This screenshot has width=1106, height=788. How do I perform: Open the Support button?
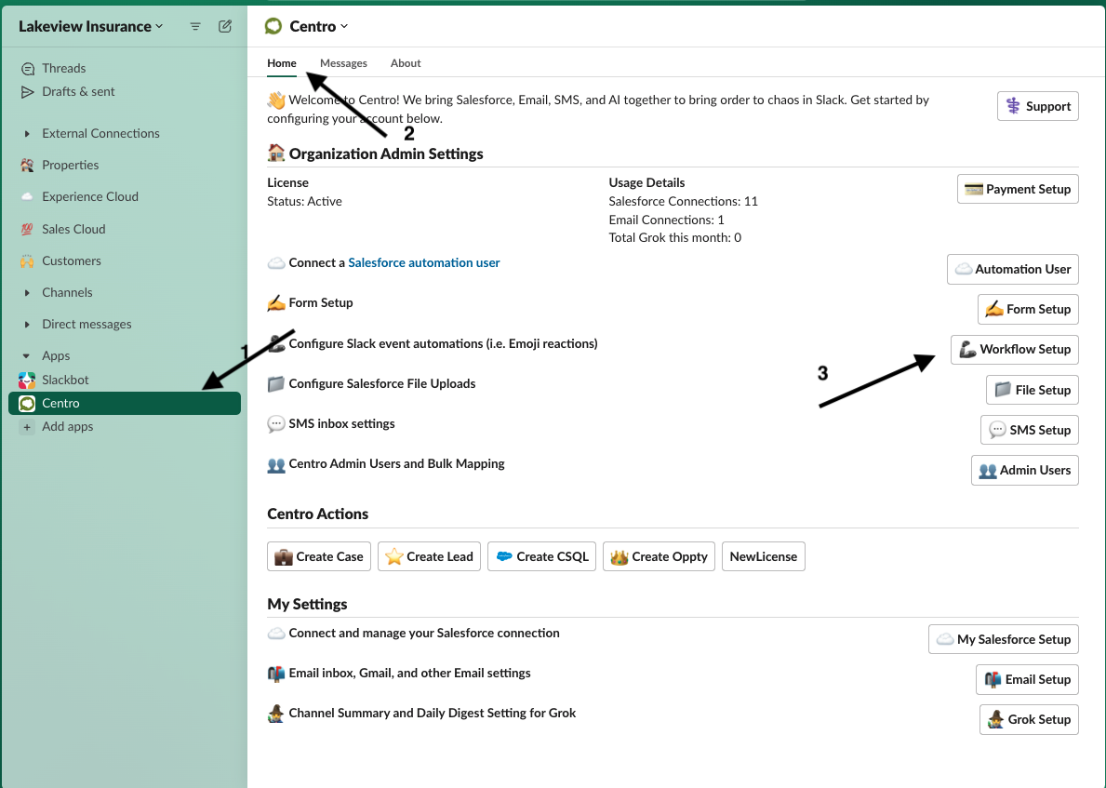(1037, 107)
